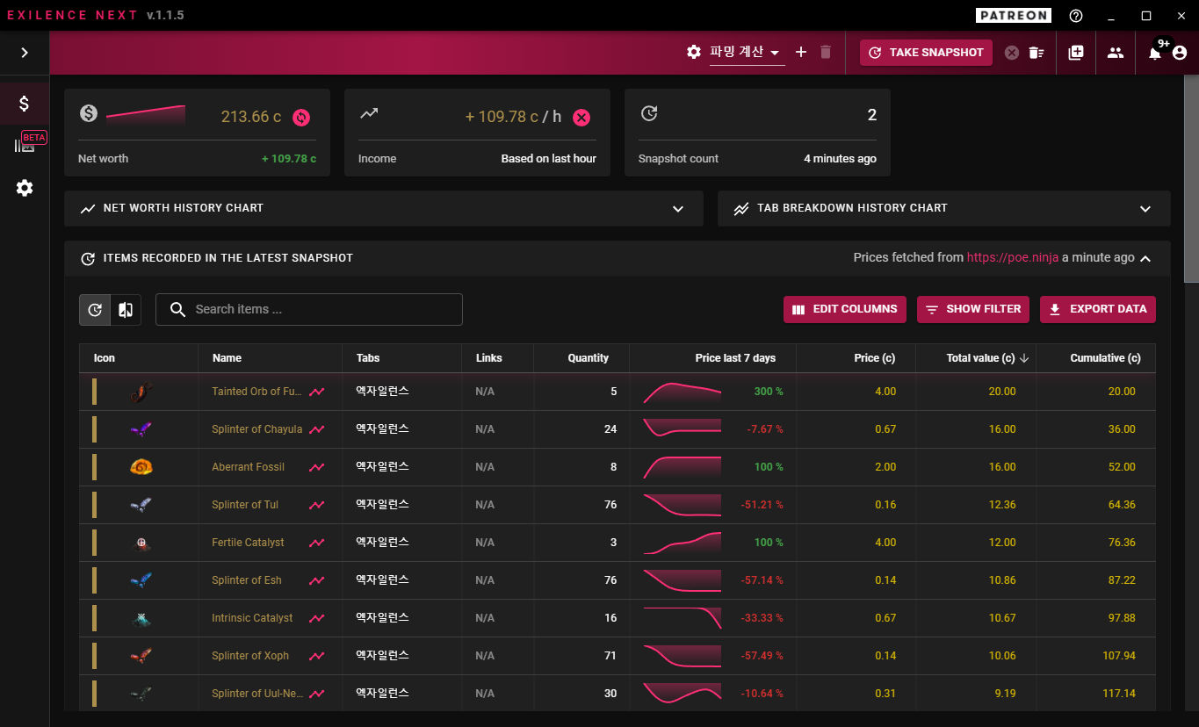The height and width of the screenshot is (727, 1199).
Task: Expand the left sidebar chevron
Action: [25, 53]
